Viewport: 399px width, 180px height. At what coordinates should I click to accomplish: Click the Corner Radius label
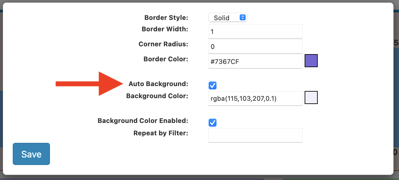point(163,44)
